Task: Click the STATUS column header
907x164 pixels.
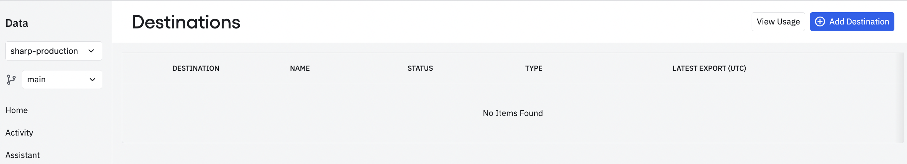Action: click(x=420, y=68)
